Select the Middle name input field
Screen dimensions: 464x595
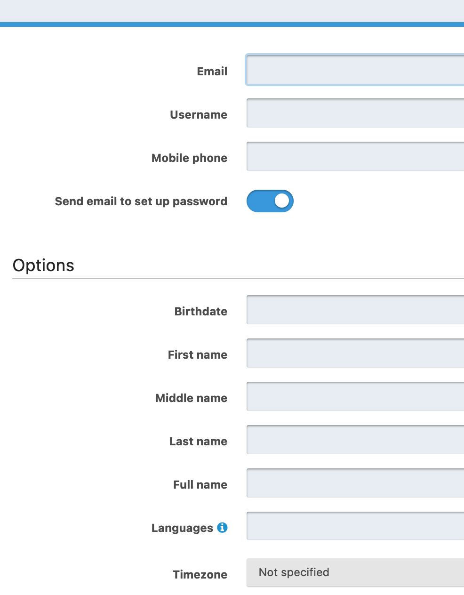(353, 396)
